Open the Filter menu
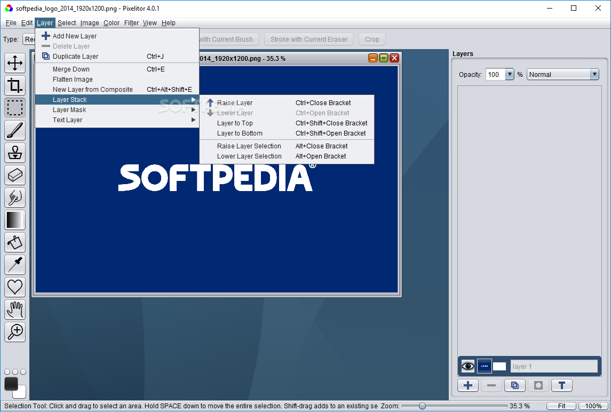Image resolution: width=611 pixels, height=412 pixels. [x=131, y=22]
